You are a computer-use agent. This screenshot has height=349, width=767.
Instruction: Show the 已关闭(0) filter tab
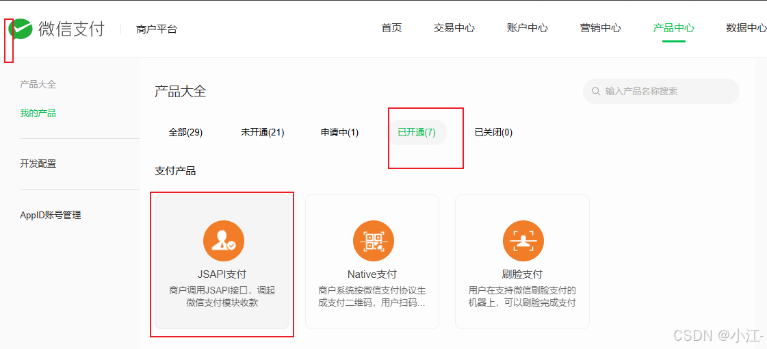493,132
